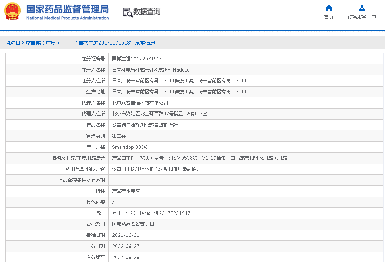Select the approval date 2021-12-21

click(126, 235)
